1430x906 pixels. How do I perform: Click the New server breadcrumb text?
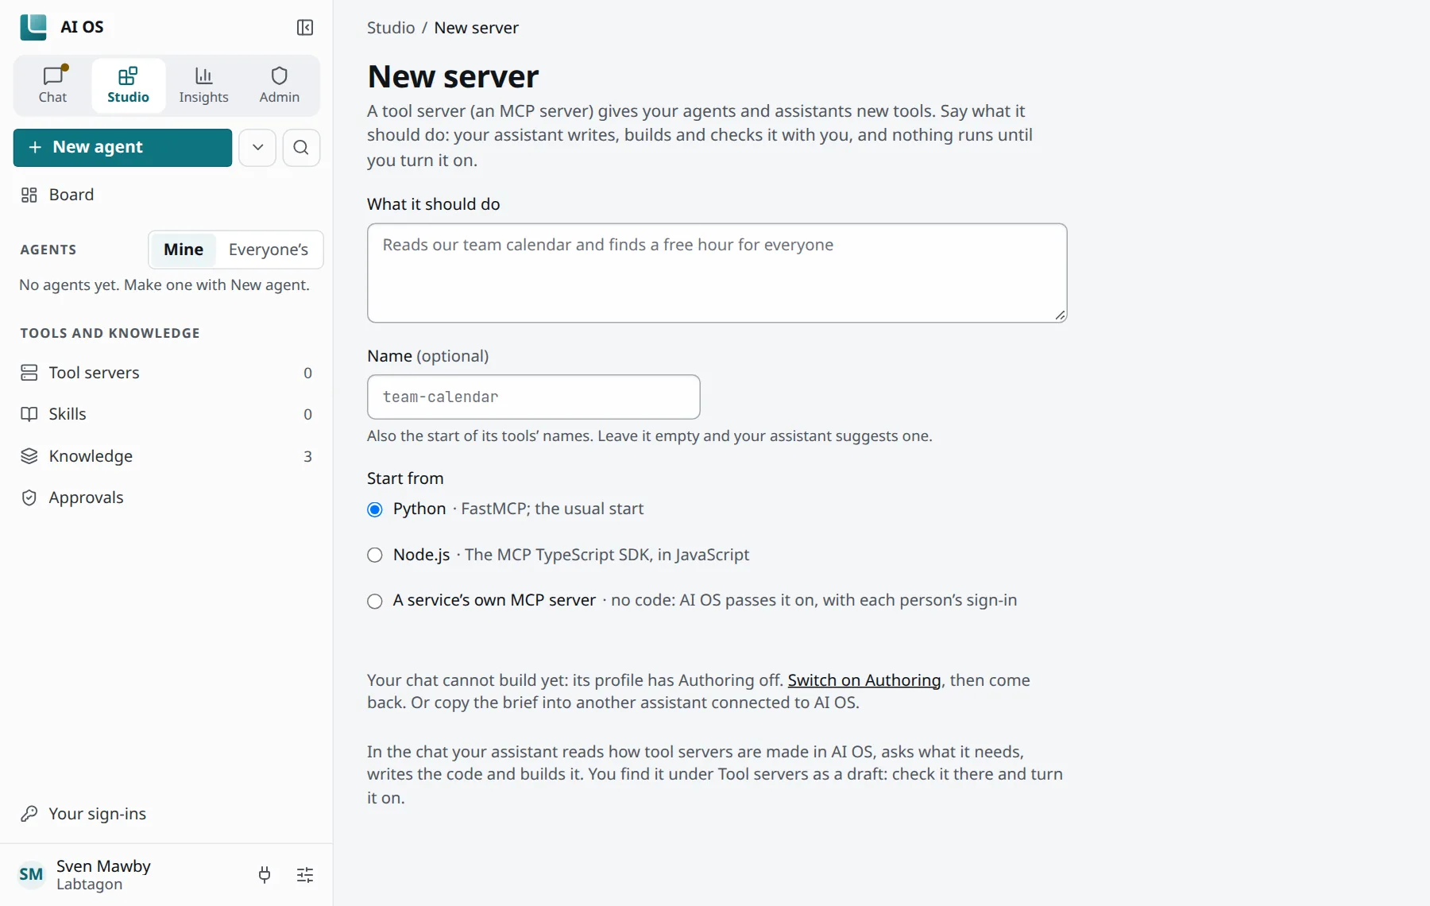point(476,28)
